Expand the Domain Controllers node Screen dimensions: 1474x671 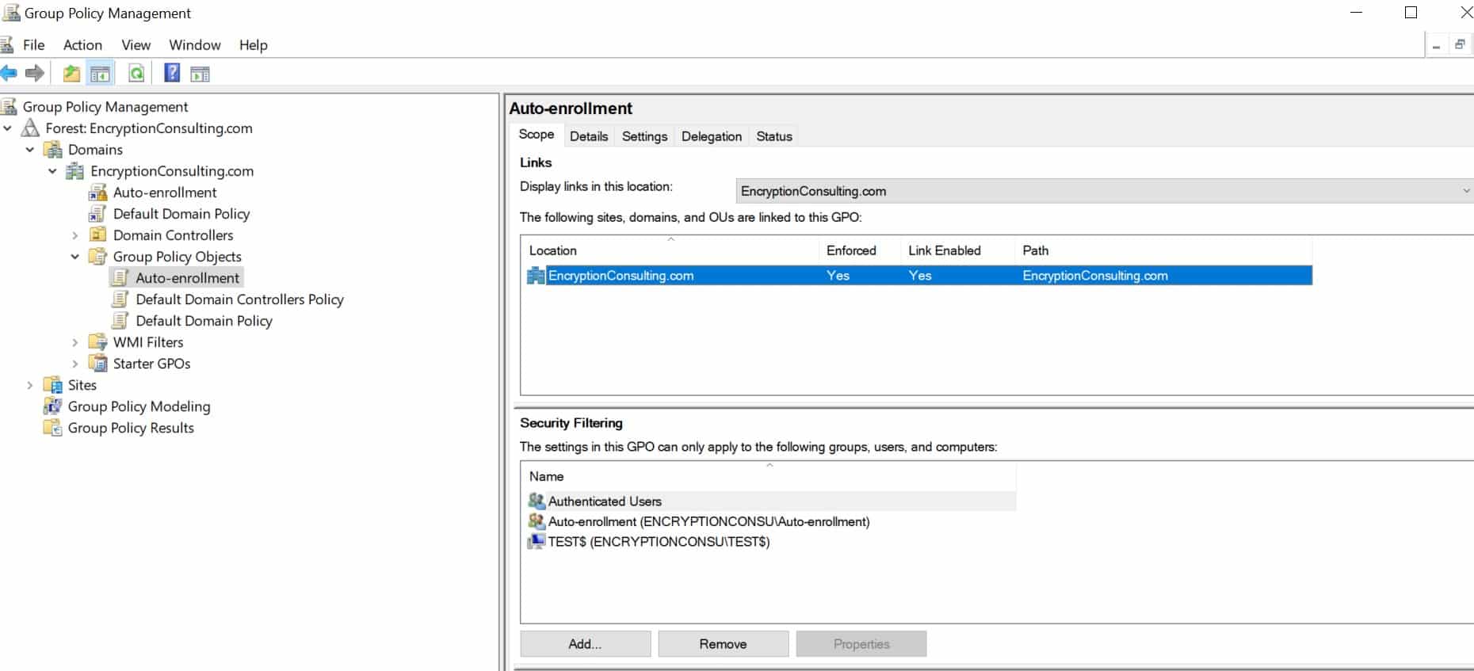coord(74,235)
